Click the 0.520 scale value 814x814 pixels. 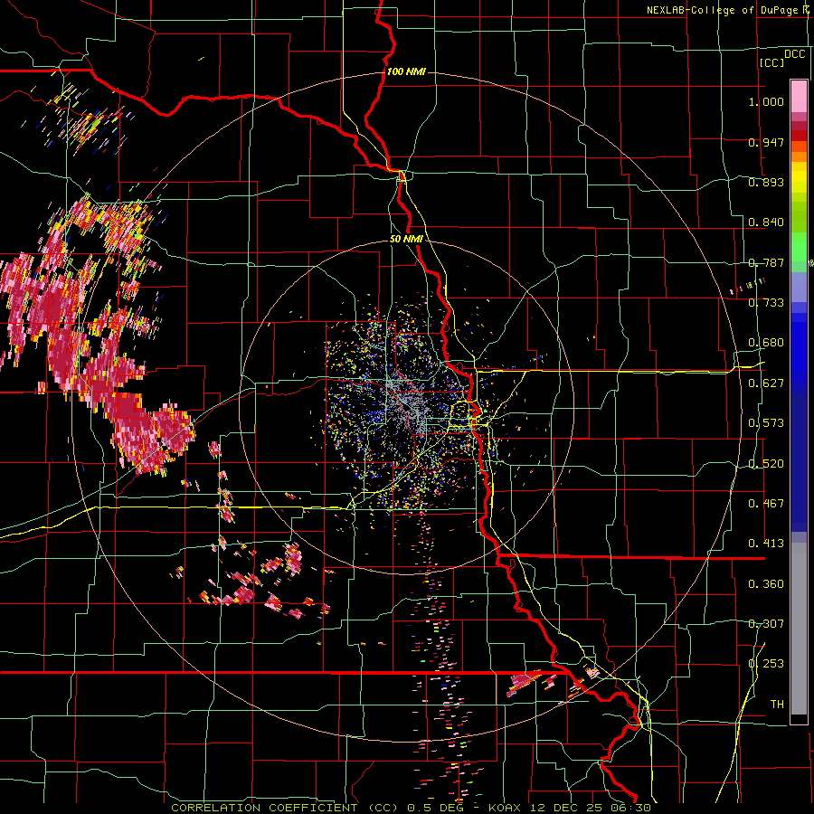pyautogui.click(x=766, y=463)
